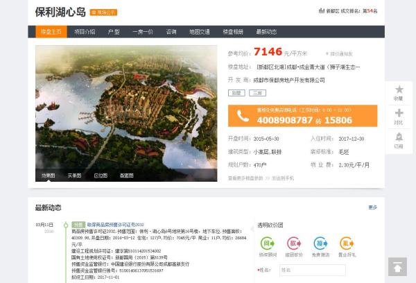This screenshot has height=283, width=416.
Task: Switch to the 户型 tab
Action: (114, 32)
